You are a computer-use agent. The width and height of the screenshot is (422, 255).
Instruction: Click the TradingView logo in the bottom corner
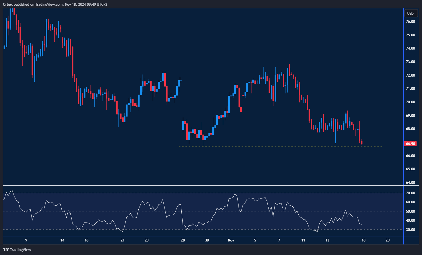pos(17,250)
